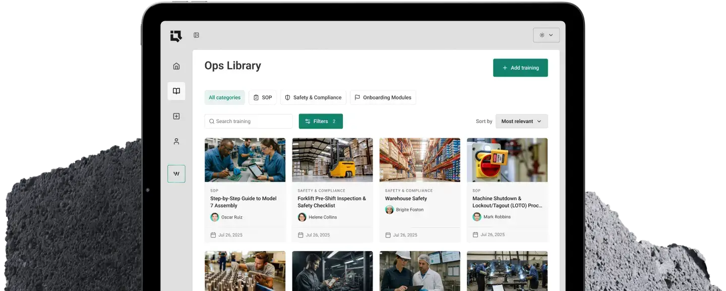
Task: Select the All categories tab
Action: click(x=224, y=97)
